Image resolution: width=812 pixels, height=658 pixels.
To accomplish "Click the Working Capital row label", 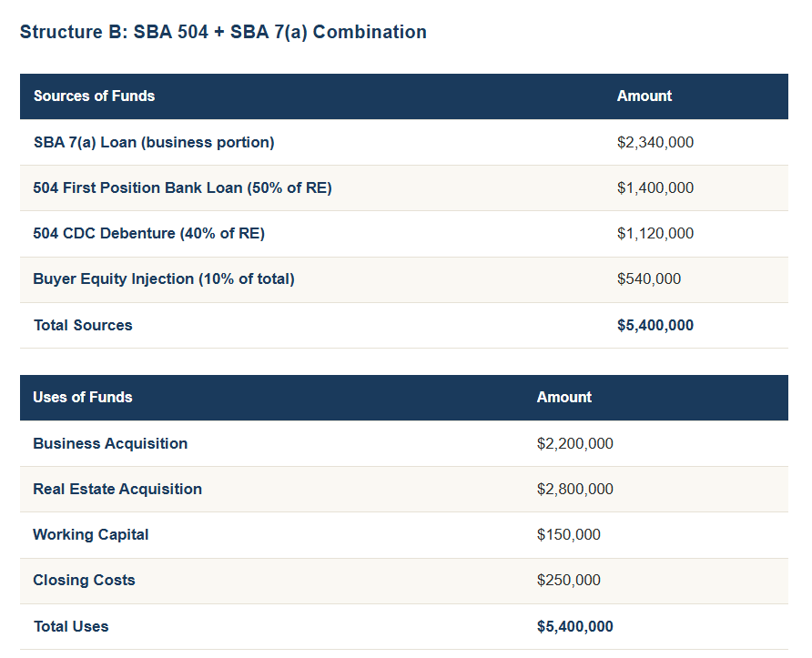I will click(x=91, y=534).
